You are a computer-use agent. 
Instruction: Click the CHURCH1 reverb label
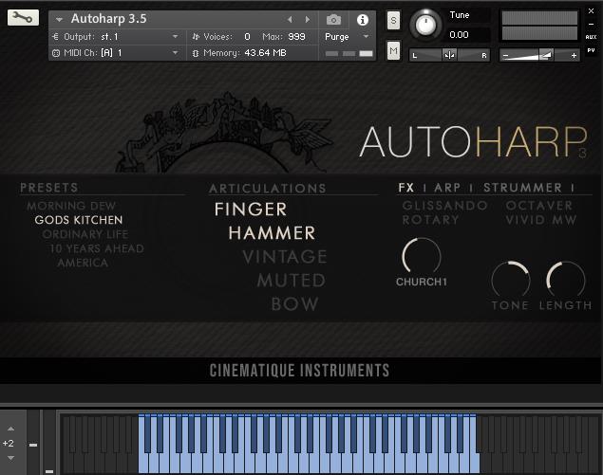[x=422, y=282]
